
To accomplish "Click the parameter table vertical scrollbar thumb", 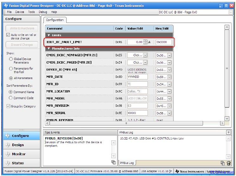I will [227, 69].
